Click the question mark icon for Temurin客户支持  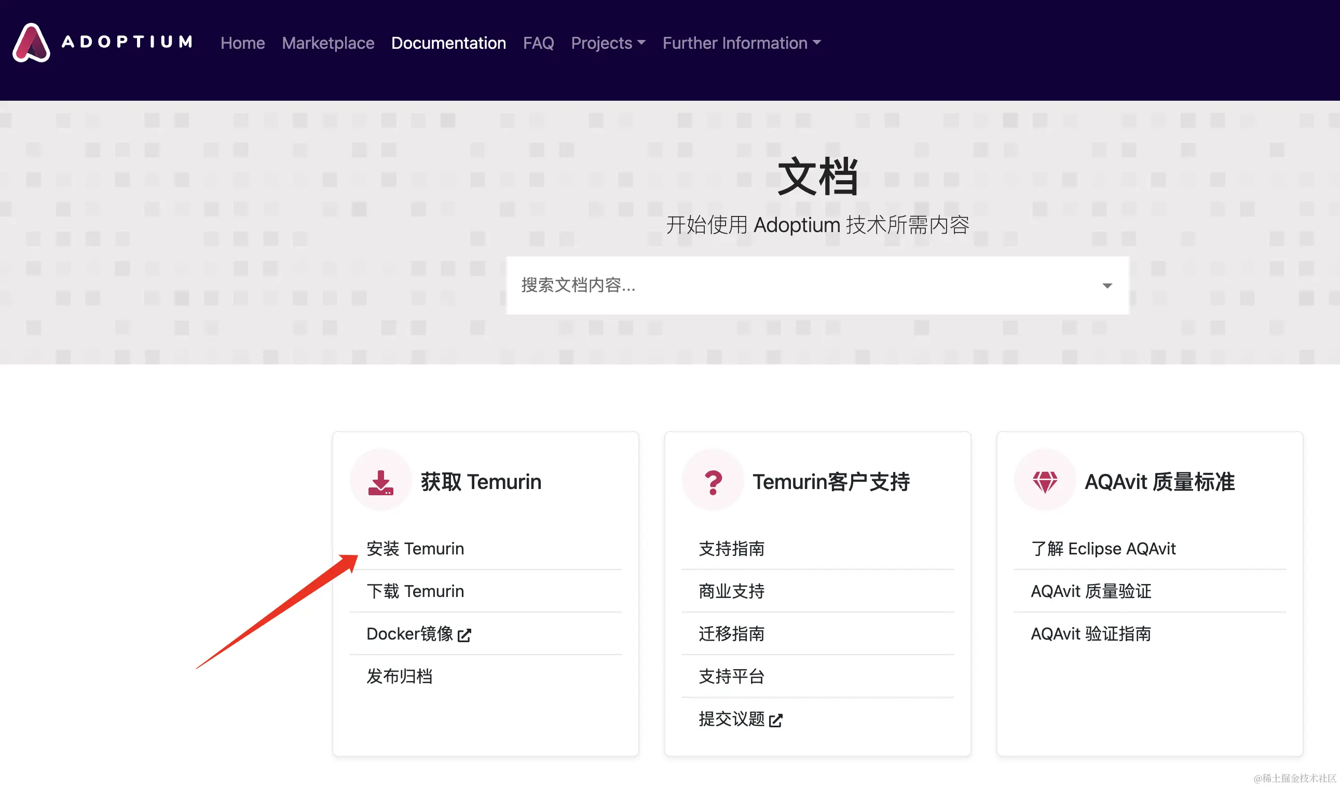(x=713, y=482)
